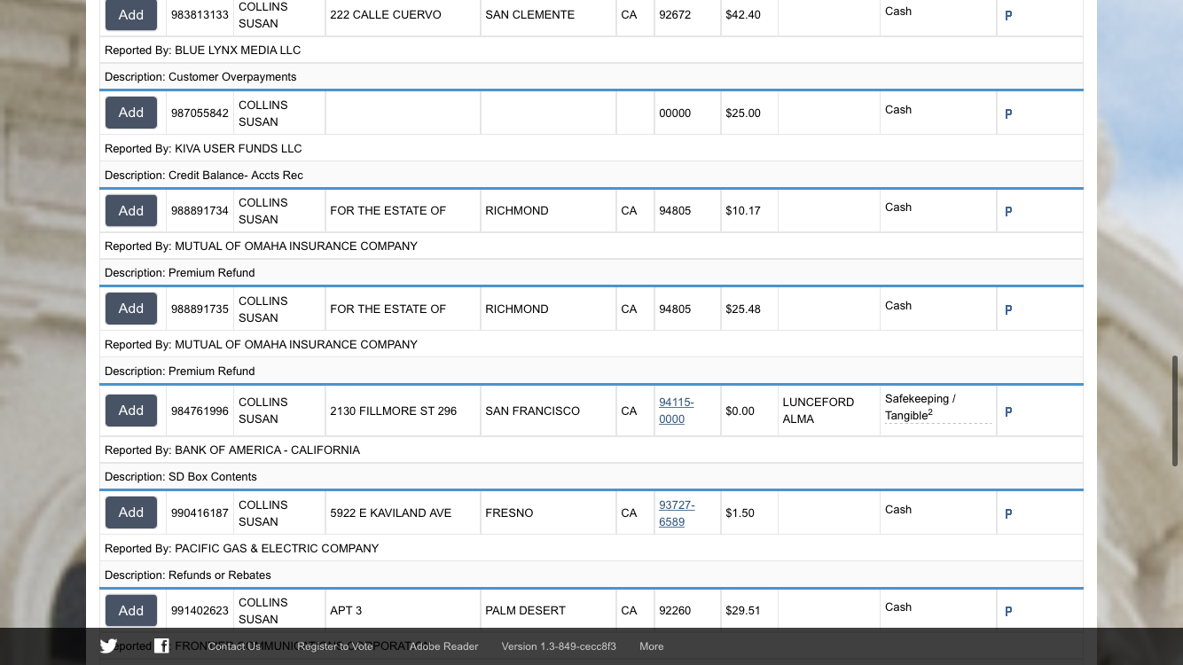Add property 984761996 to claim
The height and width of the screenshot is (665, 1183).
pyautogui.click(x=131, y=411)
